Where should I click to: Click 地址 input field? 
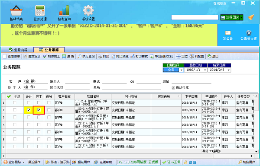tap(192, 82)
